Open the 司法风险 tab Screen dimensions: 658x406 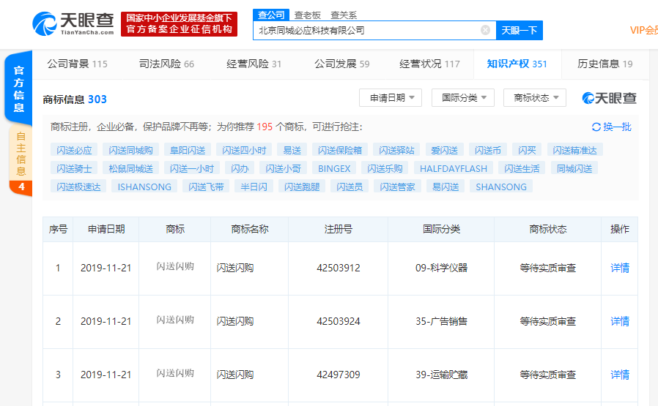coord(166,64)
